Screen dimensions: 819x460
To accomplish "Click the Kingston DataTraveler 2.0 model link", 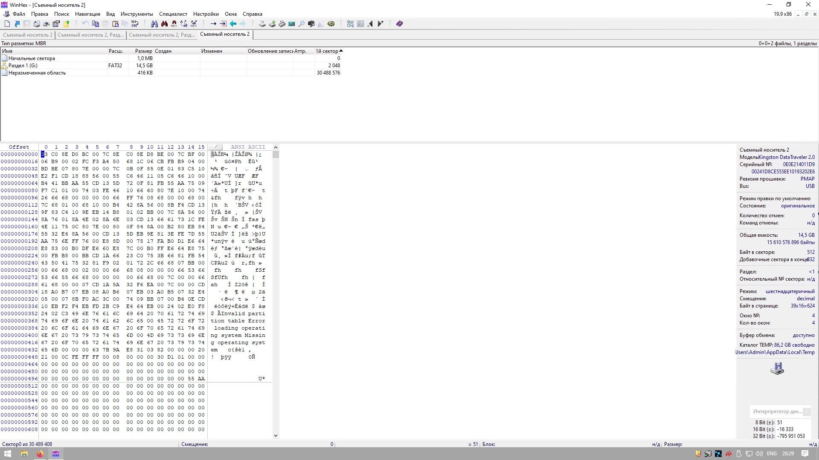I will pos(786,157).
